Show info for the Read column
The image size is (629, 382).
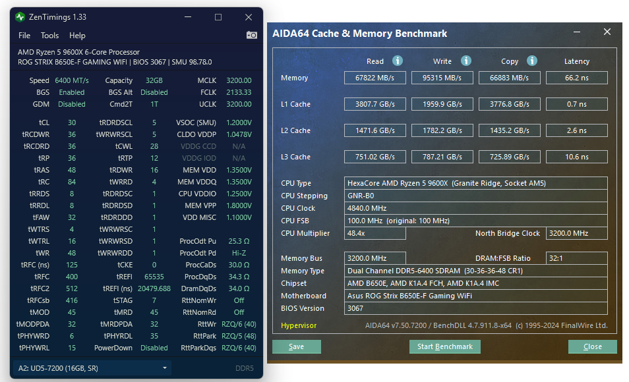[397, 61]
